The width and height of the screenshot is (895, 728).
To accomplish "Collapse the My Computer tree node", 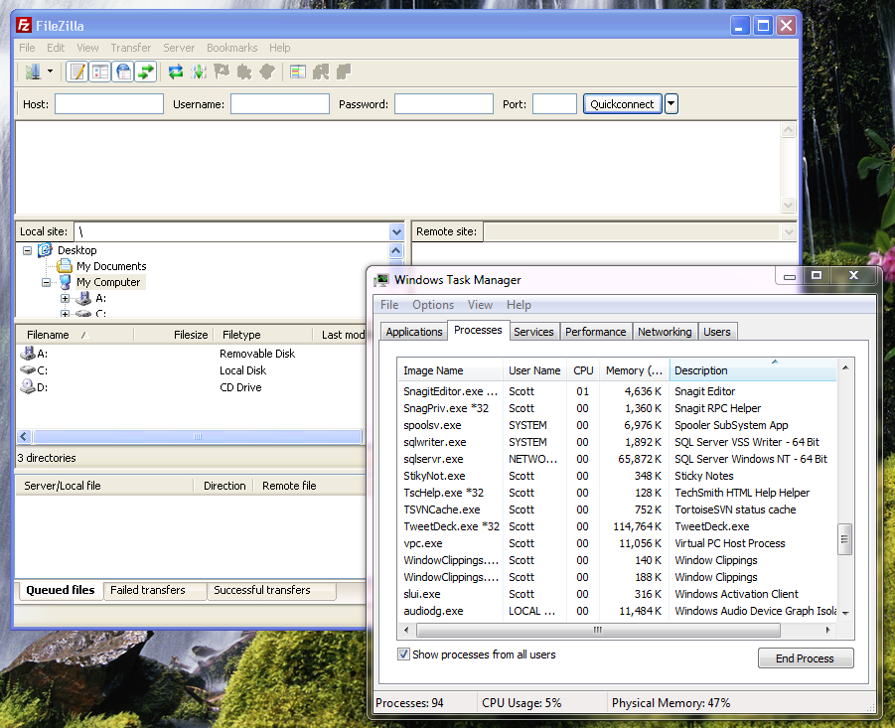I will [46, 282].
